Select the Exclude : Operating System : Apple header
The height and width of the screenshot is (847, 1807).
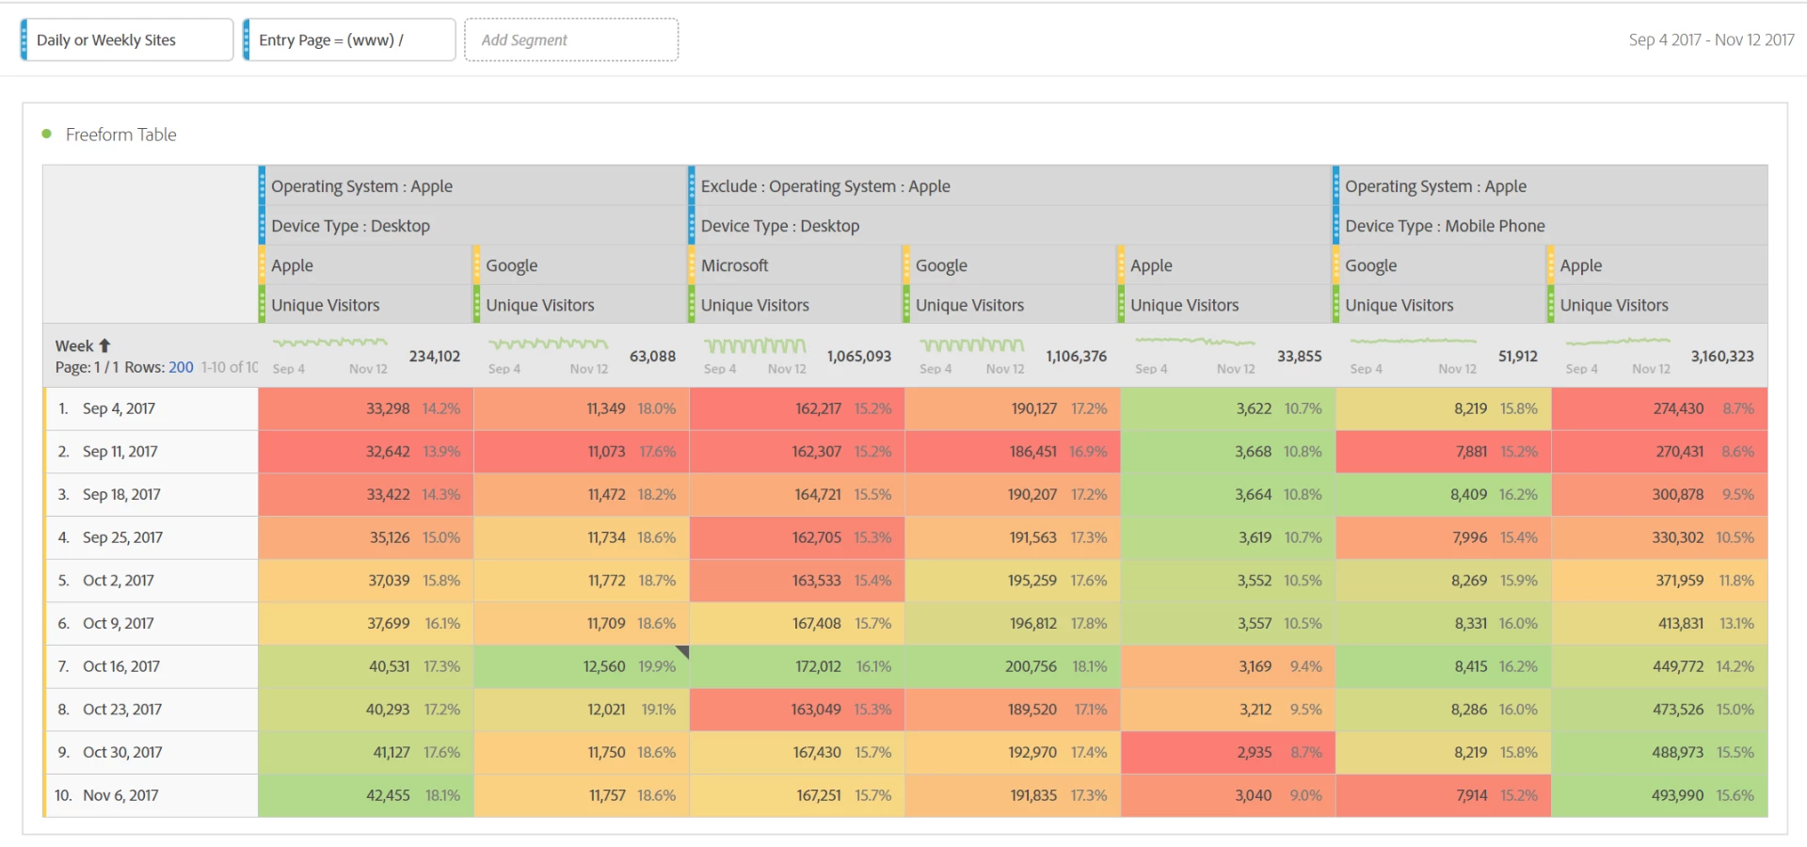pos(1010,186)
